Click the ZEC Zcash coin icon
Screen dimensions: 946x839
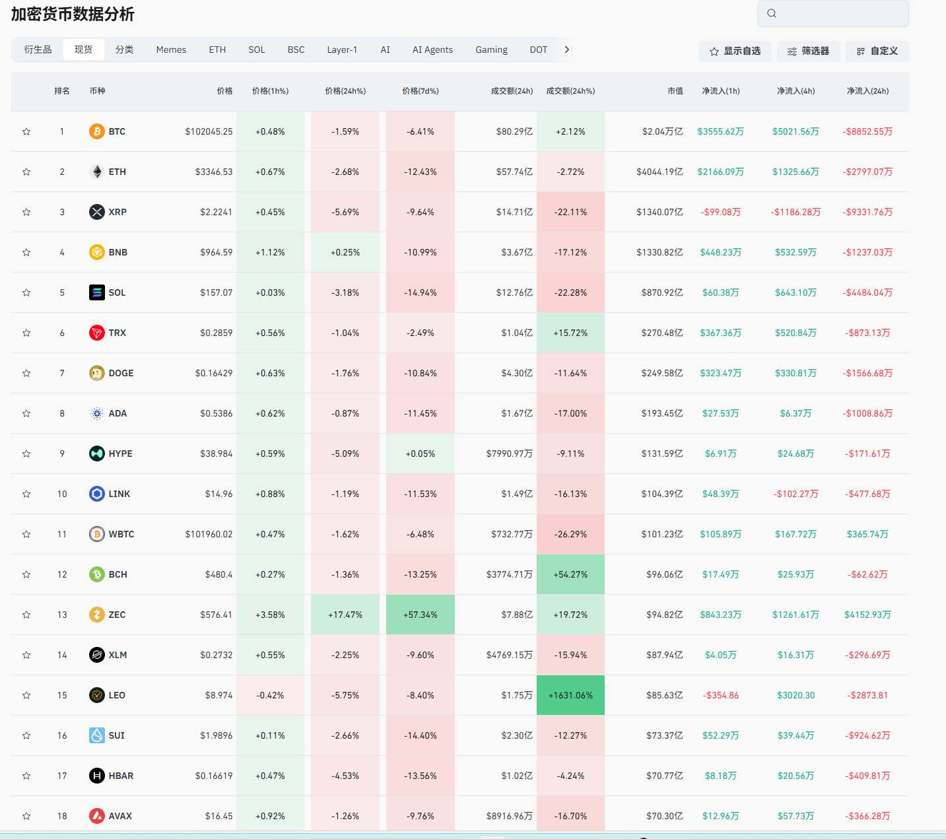click(x=97, y=615)
